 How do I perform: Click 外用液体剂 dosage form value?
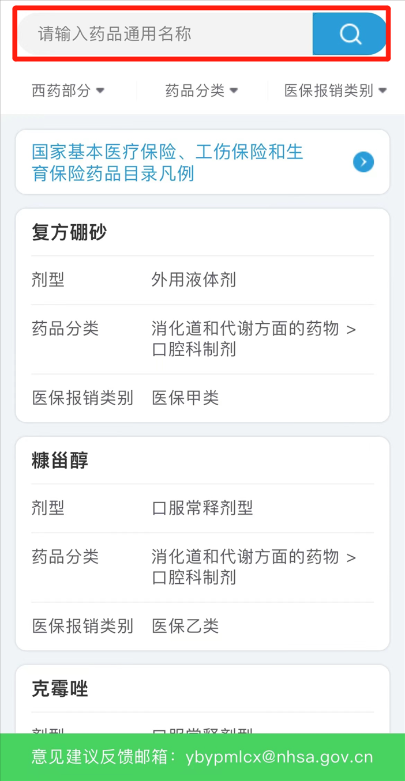click(194, 281)
